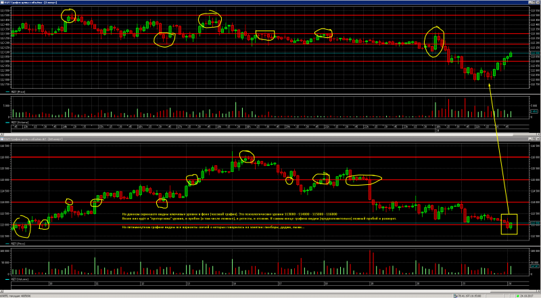The height and width of the screenshot is (298, 541).
Task: Click left arrow of 60-minute chart scrollbar
Action: 1,291
